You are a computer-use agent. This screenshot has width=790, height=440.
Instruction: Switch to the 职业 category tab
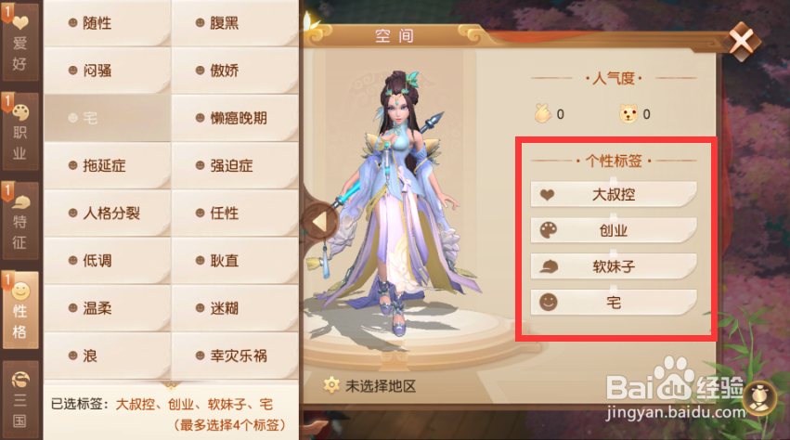[x=19, y=131]
